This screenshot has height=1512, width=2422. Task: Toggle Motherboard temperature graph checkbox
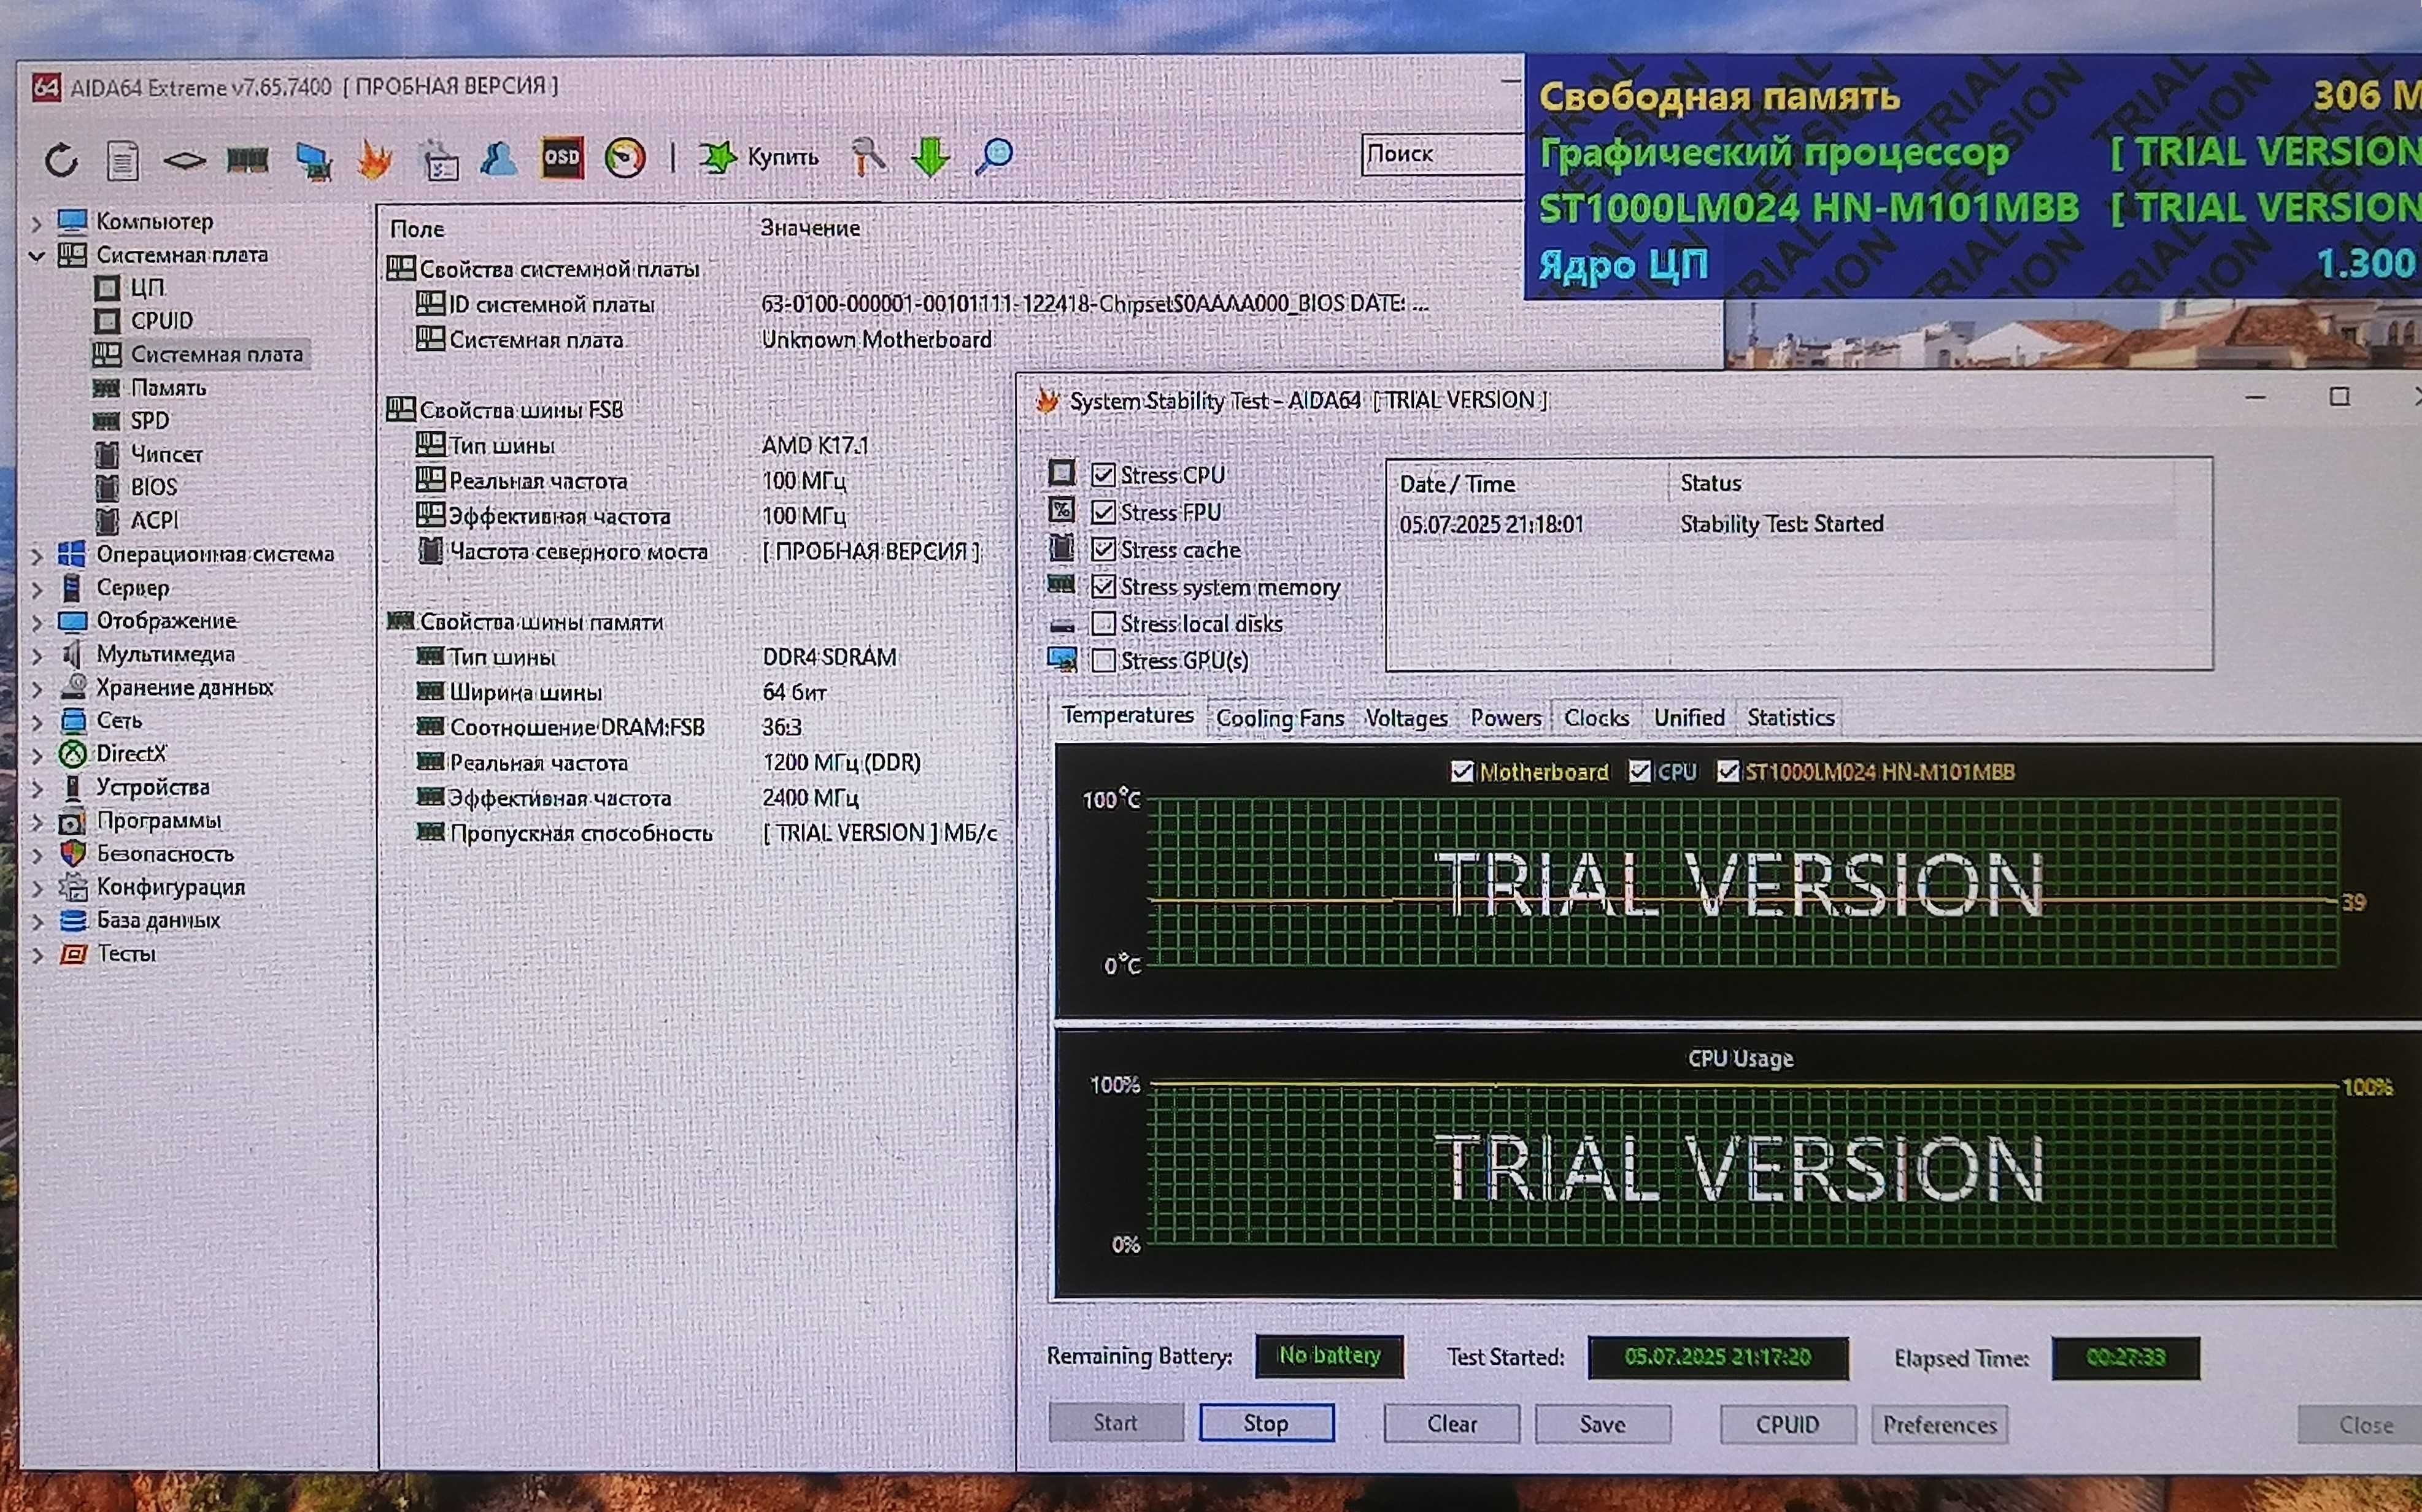click(x=1462, y=772)
